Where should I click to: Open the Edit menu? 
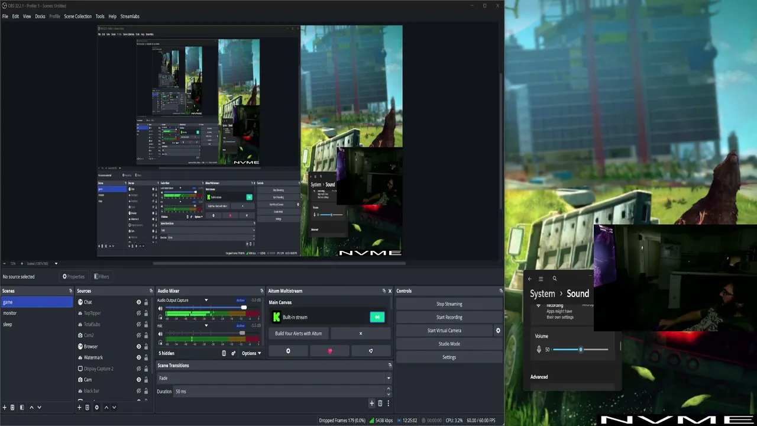(15, 17)
